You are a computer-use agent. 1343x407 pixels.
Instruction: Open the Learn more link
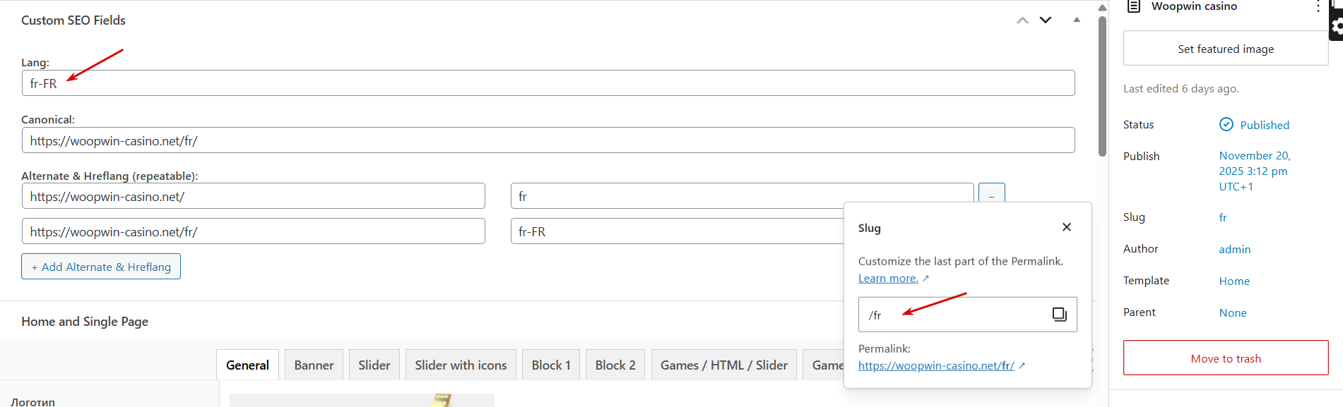(x=888, y=279)
